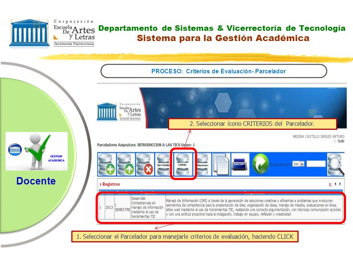
Task: Click the 'MEDINA CASTILLO SERGIO ARTURO' user name
Action: [x=318, y=136]
